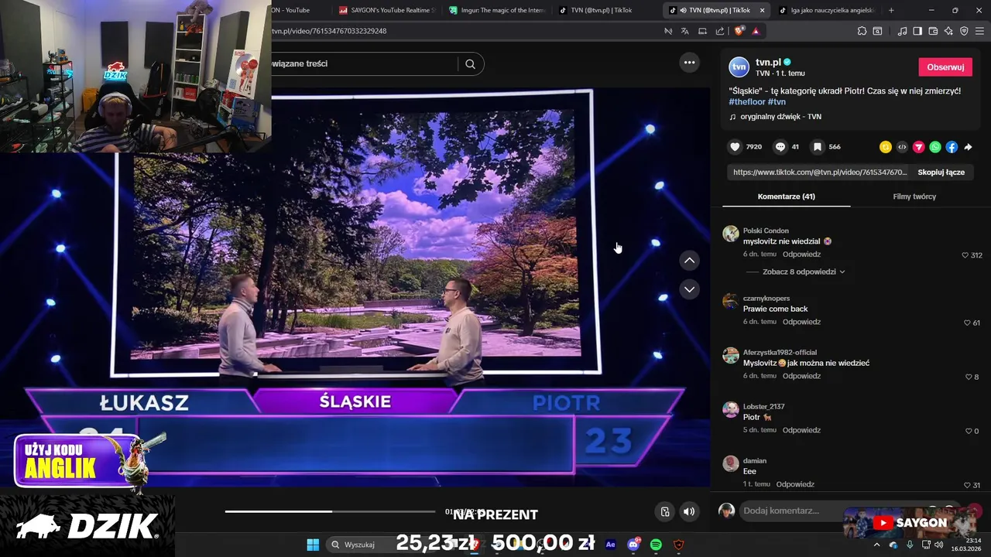Like the video with the heart icon
The width and height of the screenshot is (991, 557).
(736, 147)
